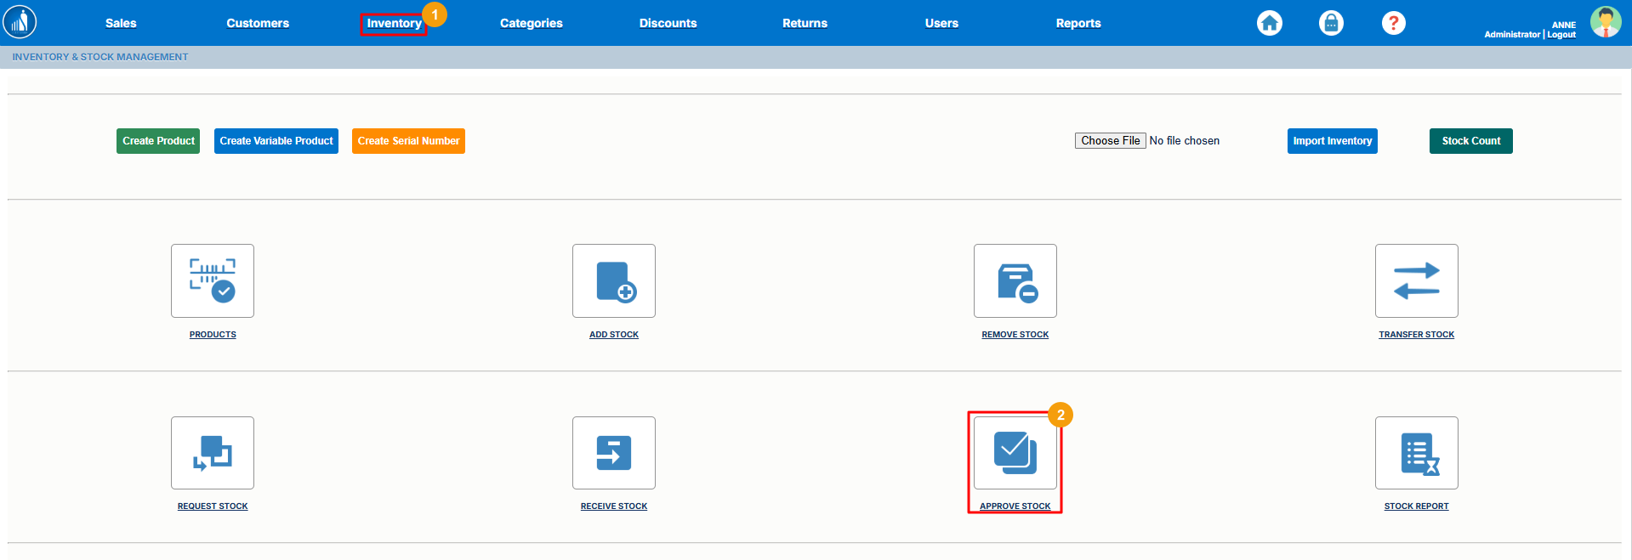
Task: Open the Remove Stock icon
Action: pos(1015,281)
